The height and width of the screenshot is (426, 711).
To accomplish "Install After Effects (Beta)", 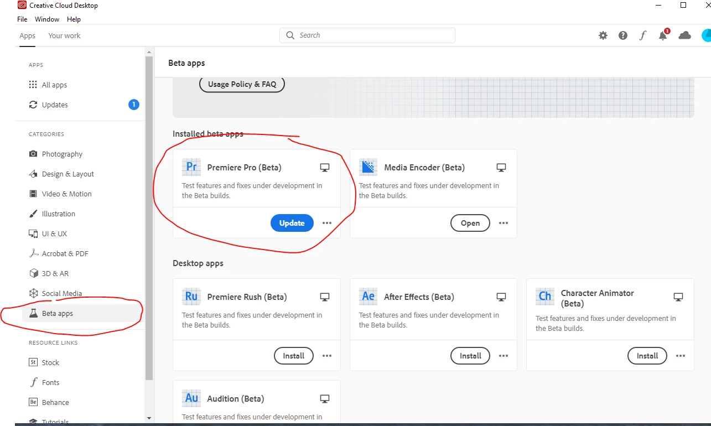I will click(x=470, y=356).
